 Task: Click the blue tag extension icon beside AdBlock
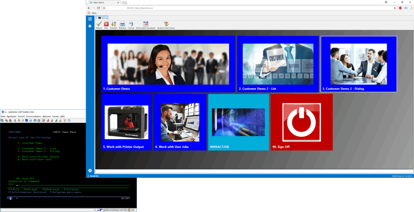tap(406, 8)
